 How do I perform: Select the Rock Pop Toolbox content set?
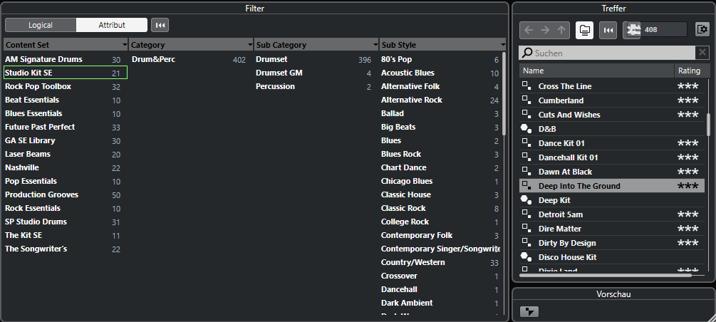click(38, 86)
